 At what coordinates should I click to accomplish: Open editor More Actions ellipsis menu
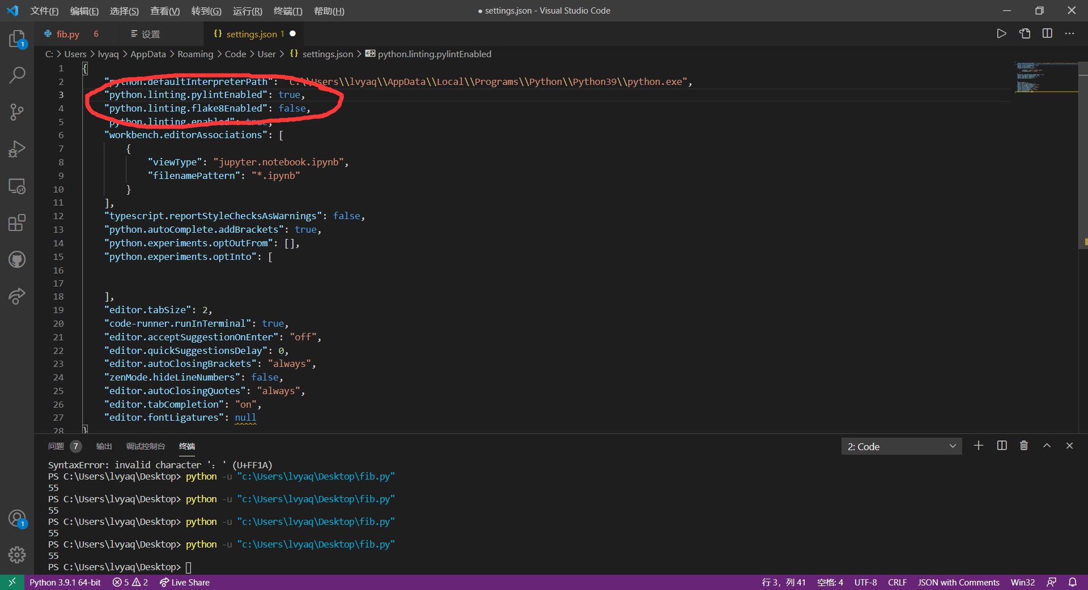click(1069, 33)
